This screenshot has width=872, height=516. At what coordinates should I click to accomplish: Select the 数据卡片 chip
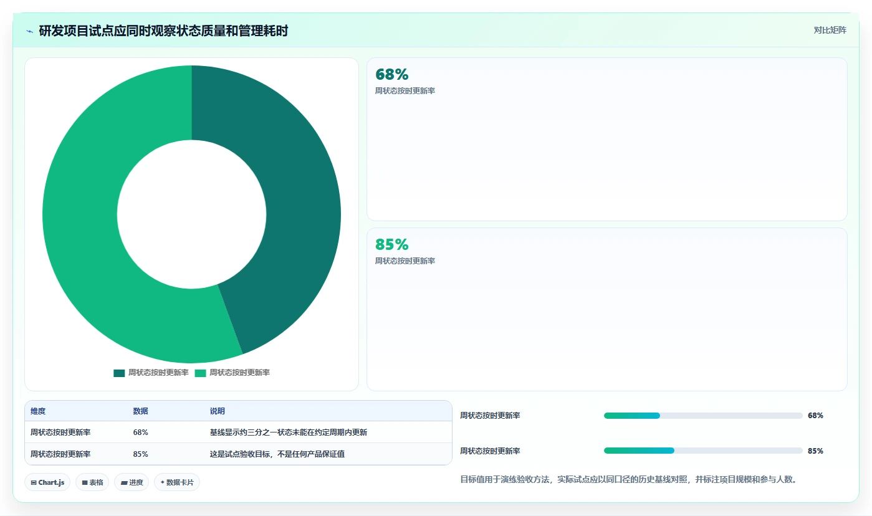177,482
